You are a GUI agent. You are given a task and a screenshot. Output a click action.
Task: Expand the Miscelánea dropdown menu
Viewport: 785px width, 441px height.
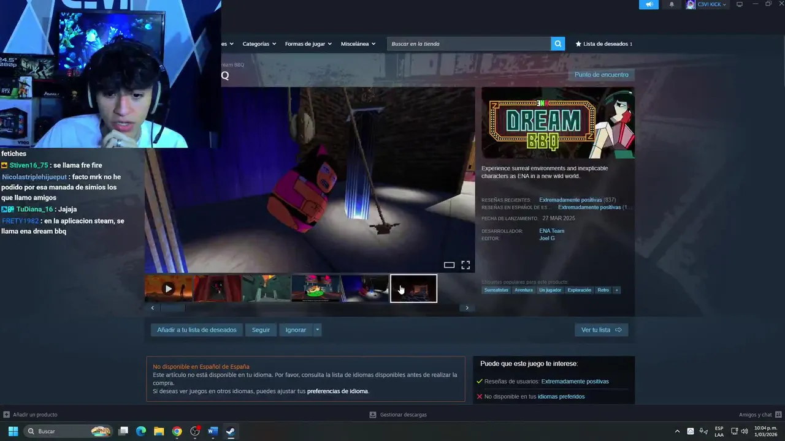point(358,44)
